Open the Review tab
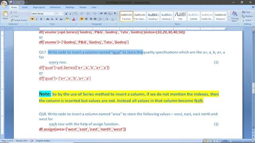This screenshot has width=255, height=143. click(x=83, y=7)
